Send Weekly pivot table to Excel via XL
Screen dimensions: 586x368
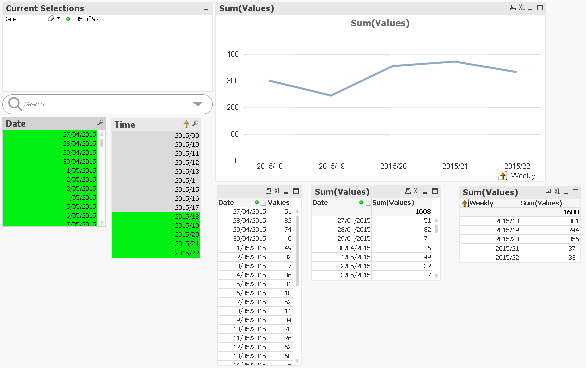557,191
